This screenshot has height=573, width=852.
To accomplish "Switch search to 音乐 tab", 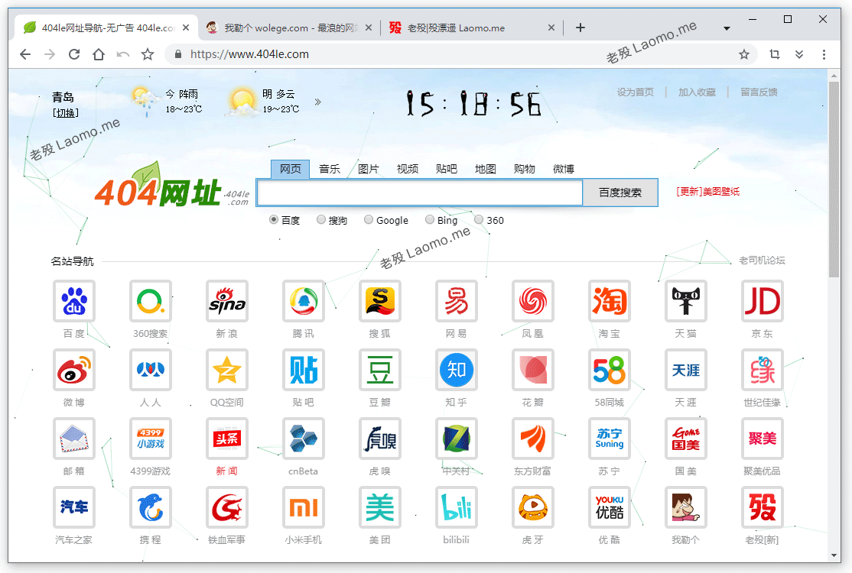I will point(330,169).
